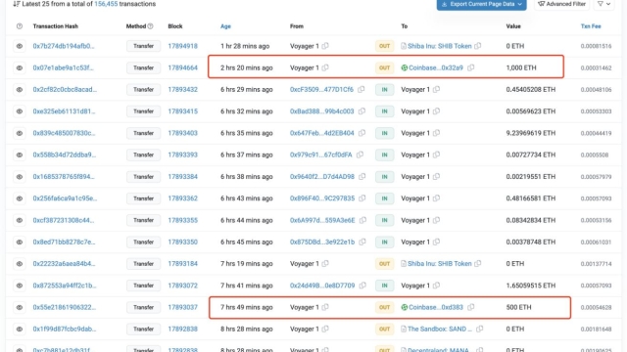Preview transaction 0x1685378765f894 with eye icon
627x352 pixels.
pos(20,176)
